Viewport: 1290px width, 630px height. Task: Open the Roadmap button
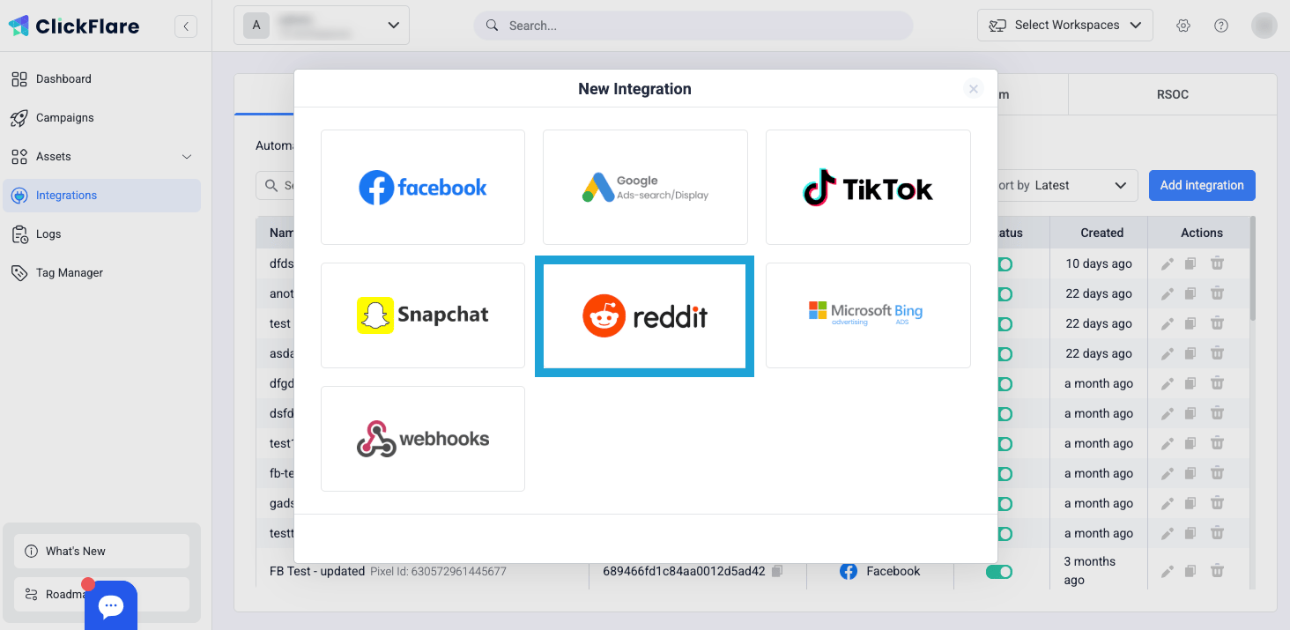pos(101,595)
